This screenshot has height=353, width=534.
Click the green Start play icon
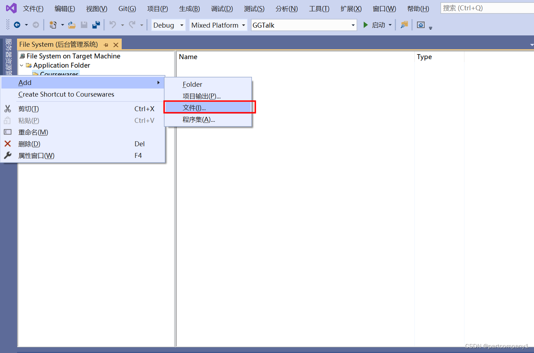(365, 25)
